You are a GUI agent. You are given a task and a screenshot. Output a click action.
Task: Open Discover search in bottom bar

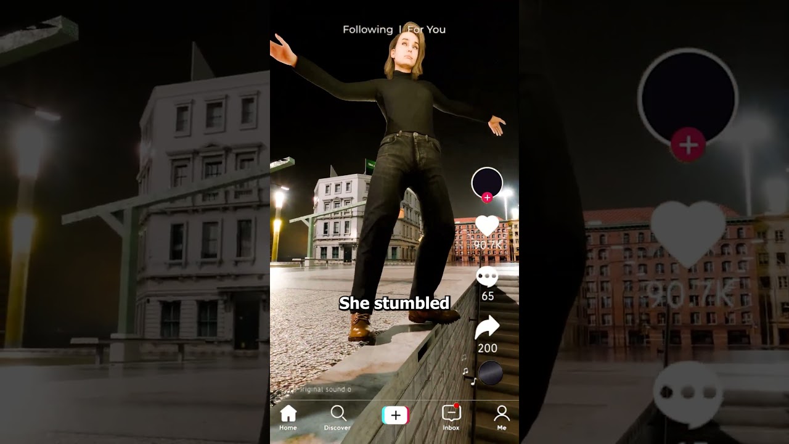[x=338, y=417]
